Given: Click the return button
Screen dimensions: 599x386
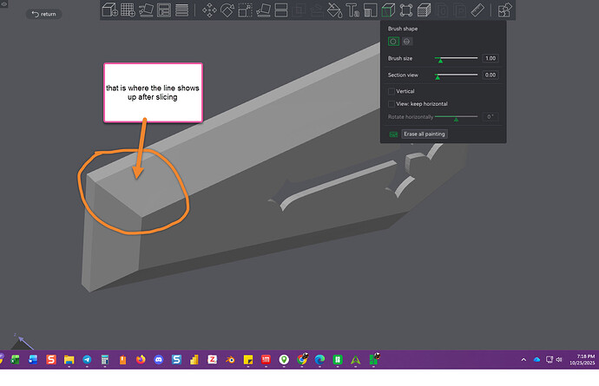Looking at the screenshot, I should [44, 14].
